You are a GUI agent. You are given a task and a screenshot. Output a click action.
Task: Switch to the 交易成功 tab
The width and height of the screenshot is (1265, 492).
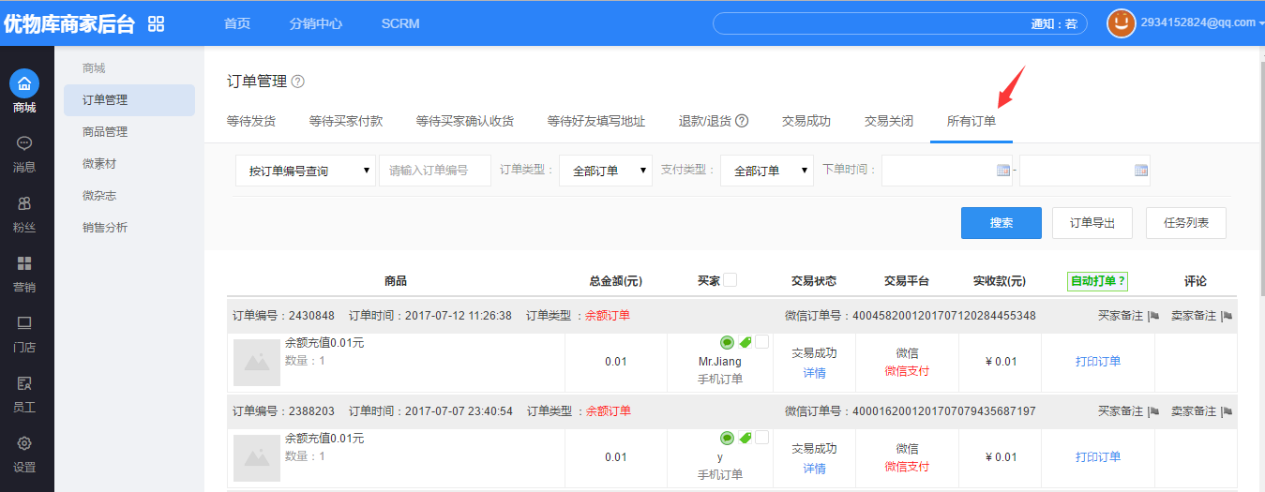click(x=806, y=121)
